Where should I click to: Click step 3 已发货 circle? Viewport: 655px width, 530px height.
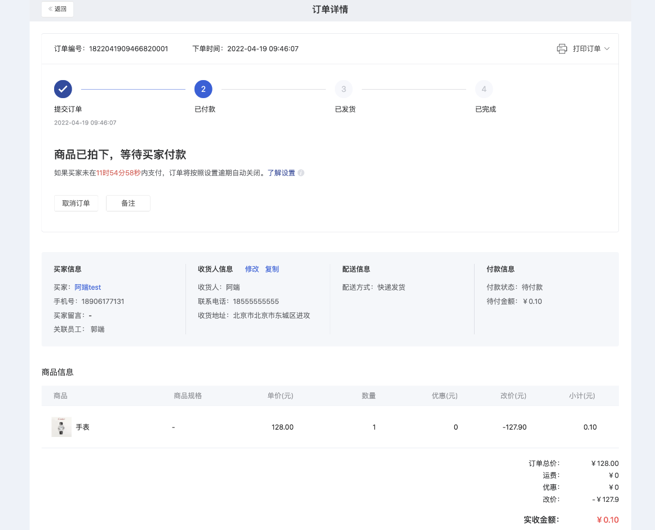pos(344,89)
